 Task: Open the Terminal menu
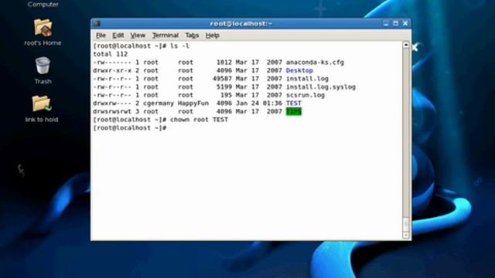166,36
